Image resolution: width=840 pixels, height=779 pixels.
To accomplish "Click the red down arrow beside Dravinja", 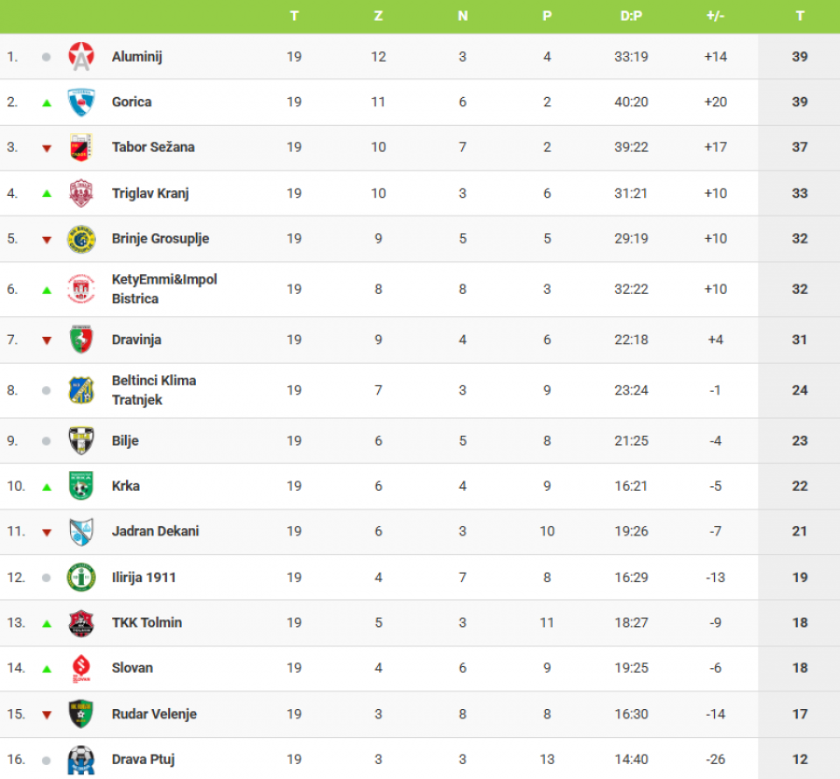I will click(x=47, y=341).
